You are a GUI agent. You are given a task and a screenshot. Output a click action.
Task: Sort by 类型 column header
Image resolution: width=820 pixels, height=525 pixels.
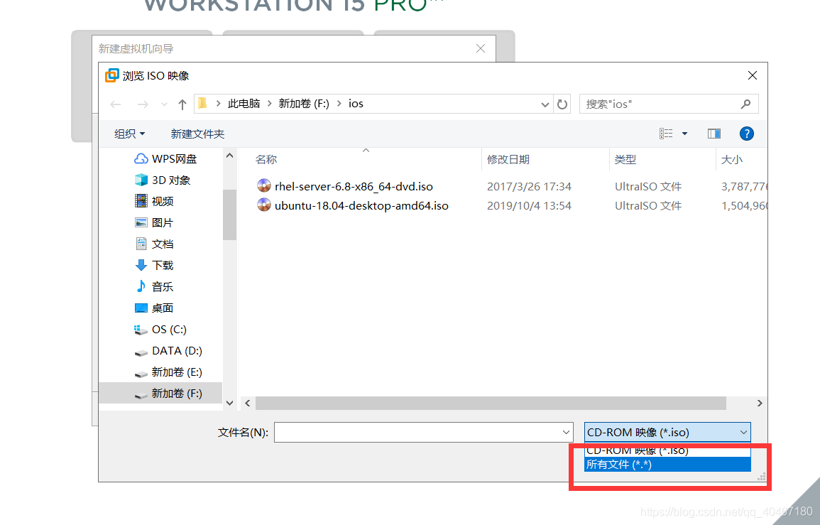(625, 159)
